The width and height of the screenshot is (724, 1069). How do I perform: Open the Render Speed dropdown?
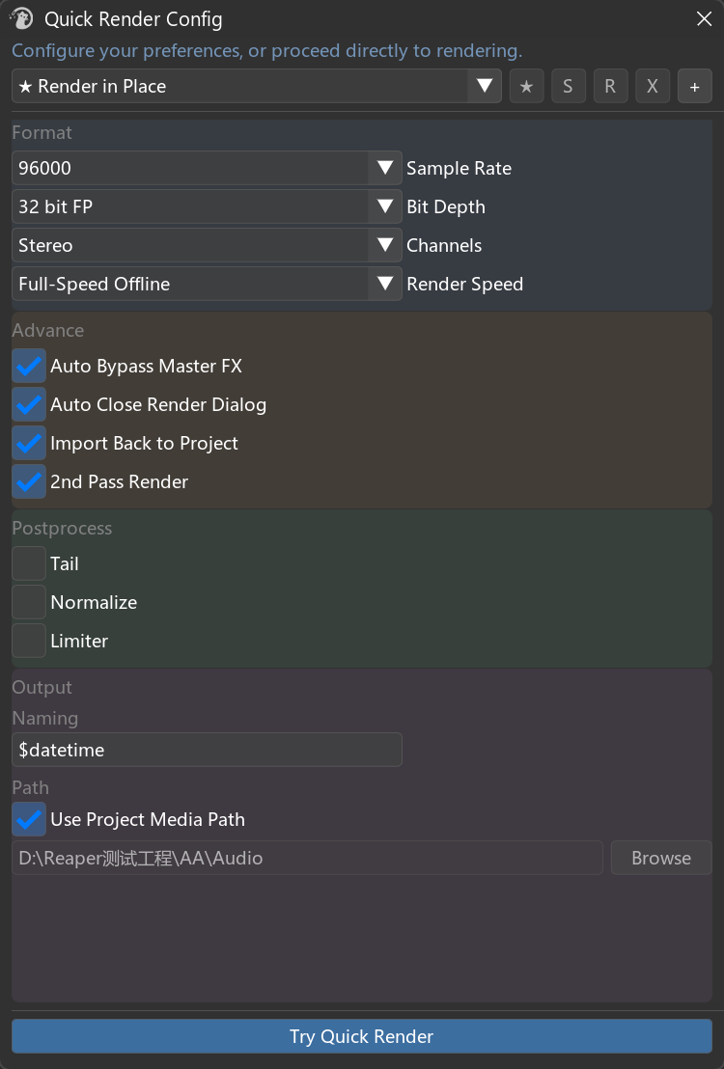[207, 285]
